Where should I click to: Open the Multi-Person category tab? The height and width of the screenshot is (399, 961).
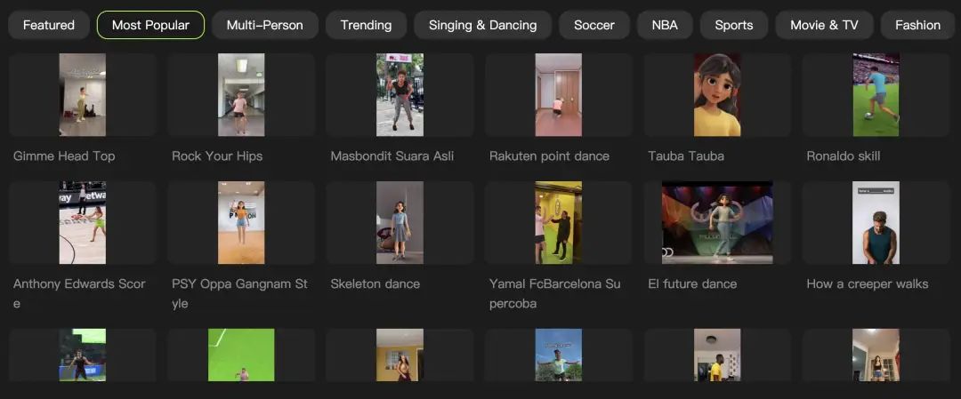click(265, 25)
